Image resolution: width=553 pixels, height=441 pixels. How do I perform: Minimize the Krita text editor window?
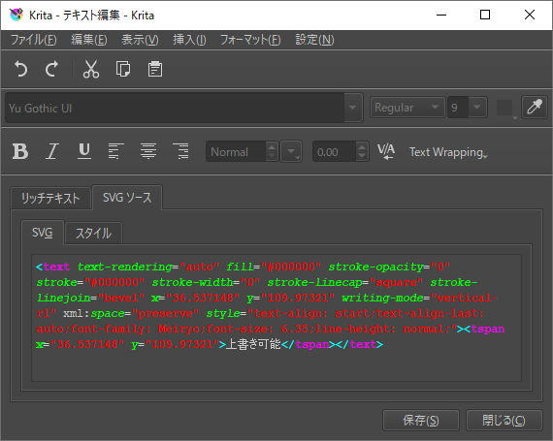coord(441,15)
